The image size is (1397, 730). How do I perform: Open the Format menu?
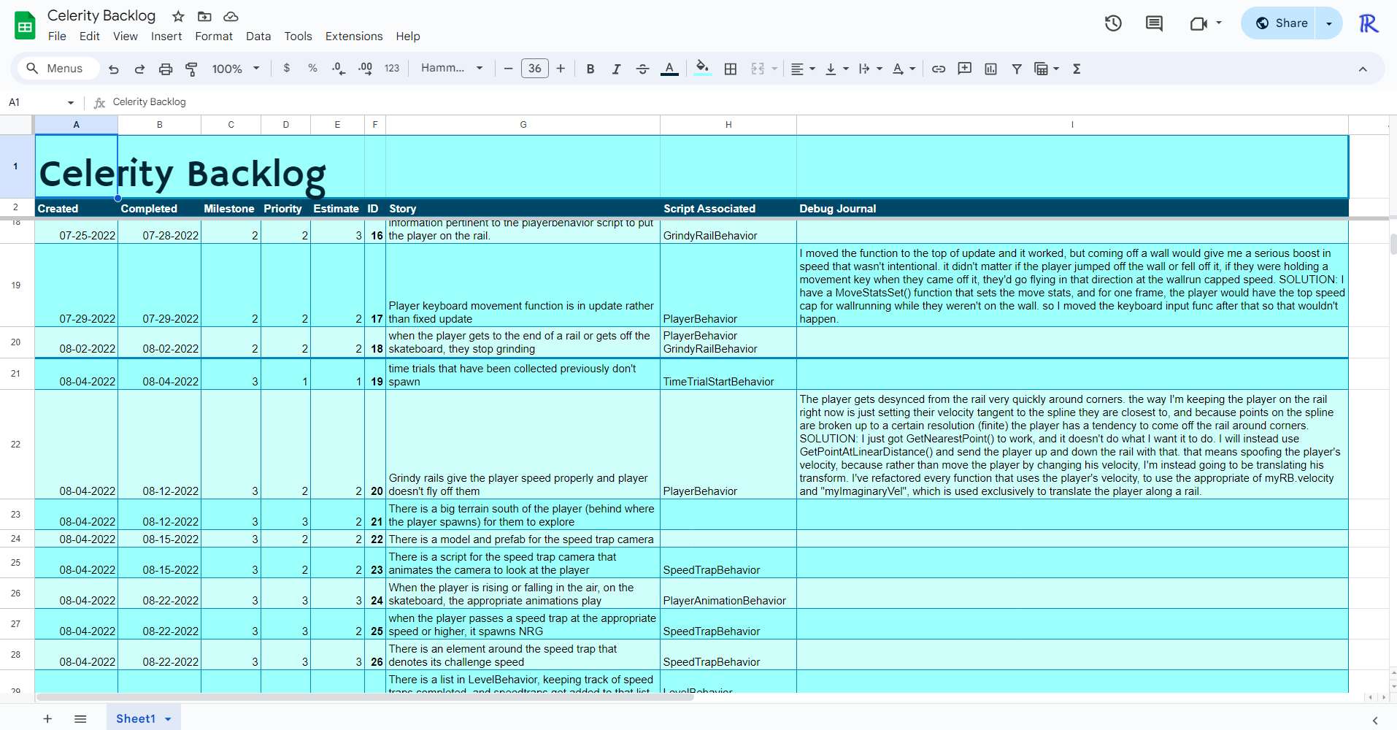point(214,36)
